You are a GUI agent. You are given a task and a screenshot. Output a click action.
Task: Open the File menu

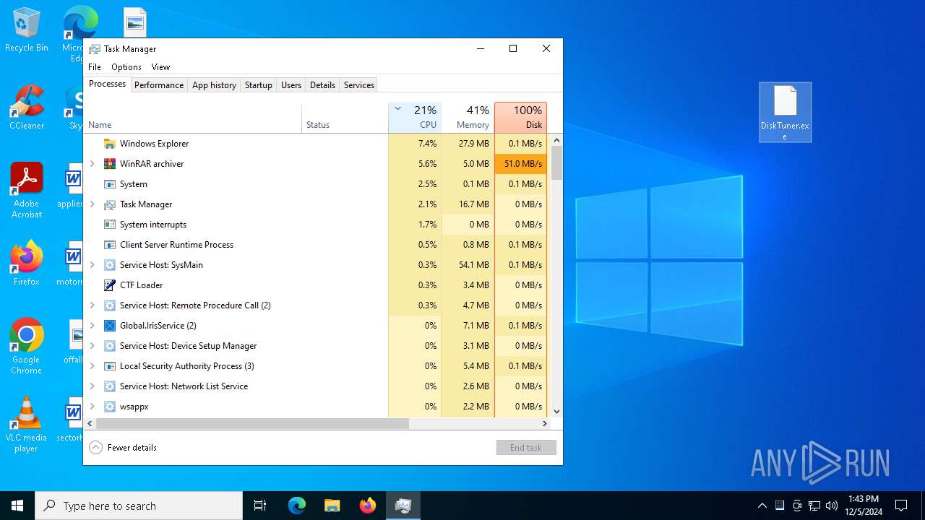tap(95, 67)
